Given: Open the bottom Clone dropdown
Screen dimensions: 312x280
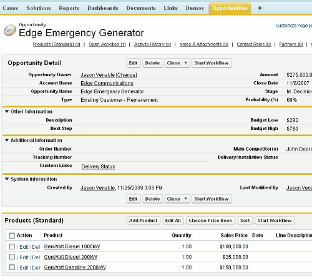Looking at the screenshot, I should (x=177, y=199).
